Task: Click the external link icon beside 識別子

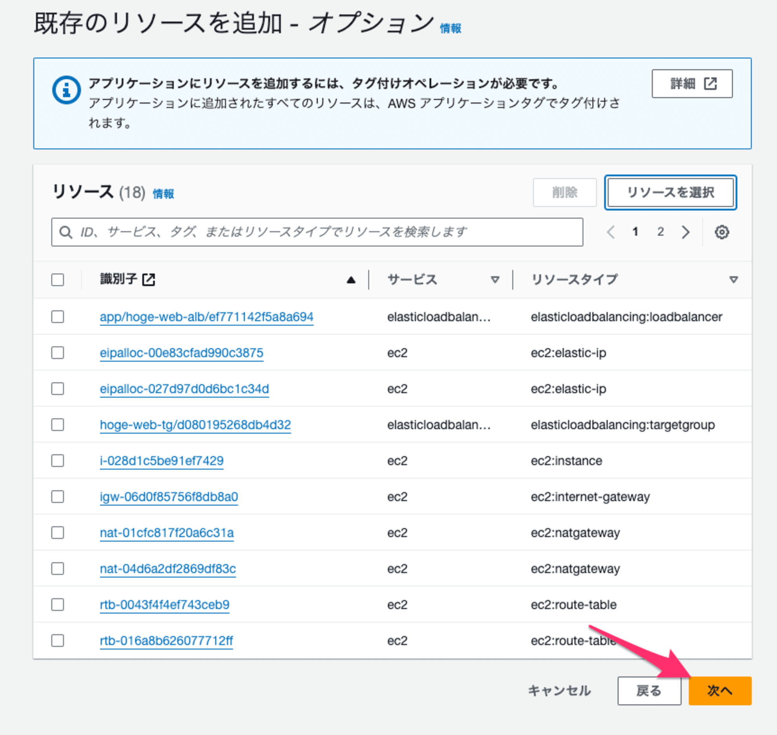Action: click(148, 279)
